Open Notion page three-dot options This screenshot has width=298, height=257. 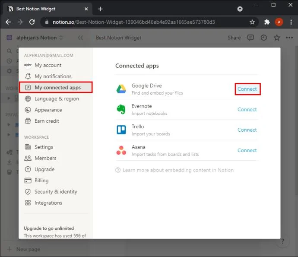(289, 38)
